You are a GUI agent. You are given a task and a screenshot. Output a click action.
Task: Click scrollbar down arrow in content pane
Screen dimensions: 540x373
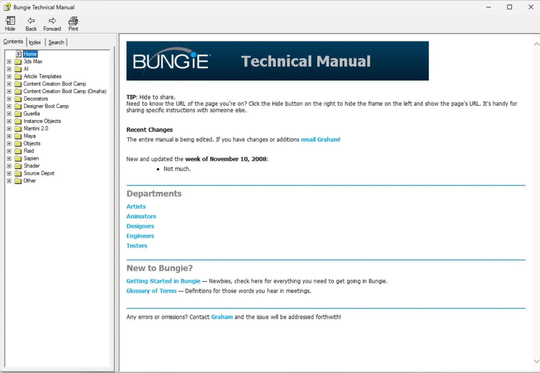pyautogui.click(x=536, y=361)
